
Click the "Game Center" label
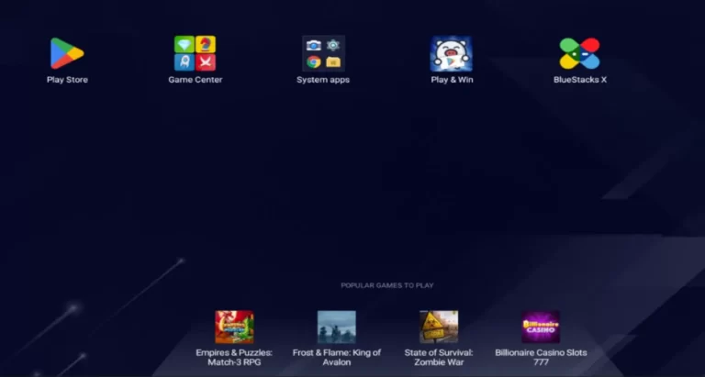pos(196,80)
